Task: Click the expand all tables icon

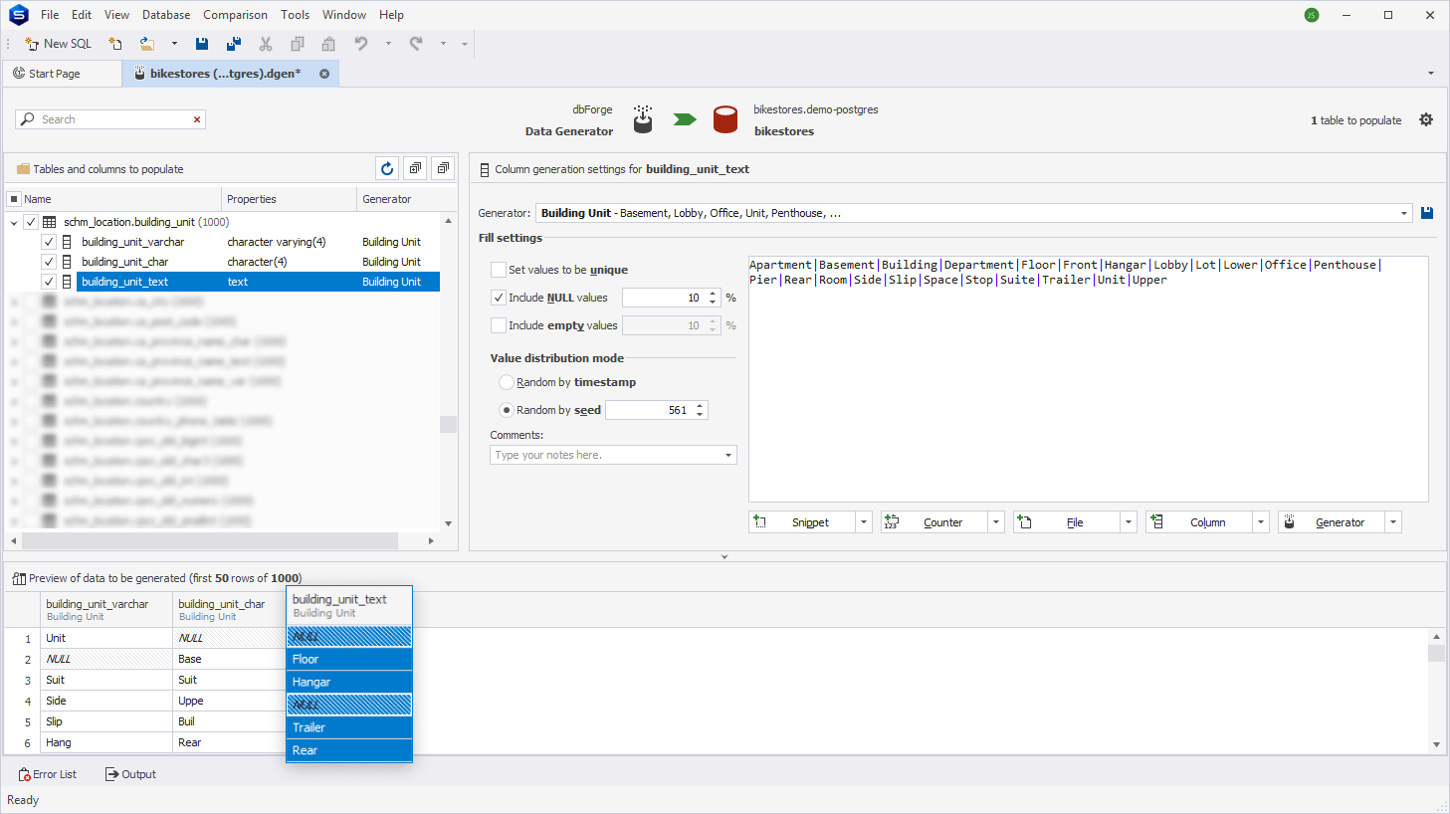Action: (x=415, y=169)
